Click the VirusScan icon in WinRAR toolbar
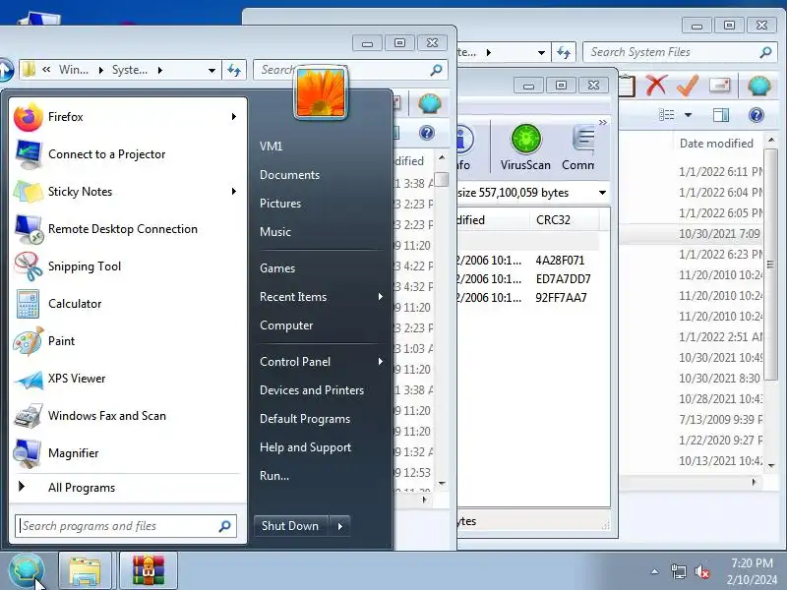 point(525,147)
